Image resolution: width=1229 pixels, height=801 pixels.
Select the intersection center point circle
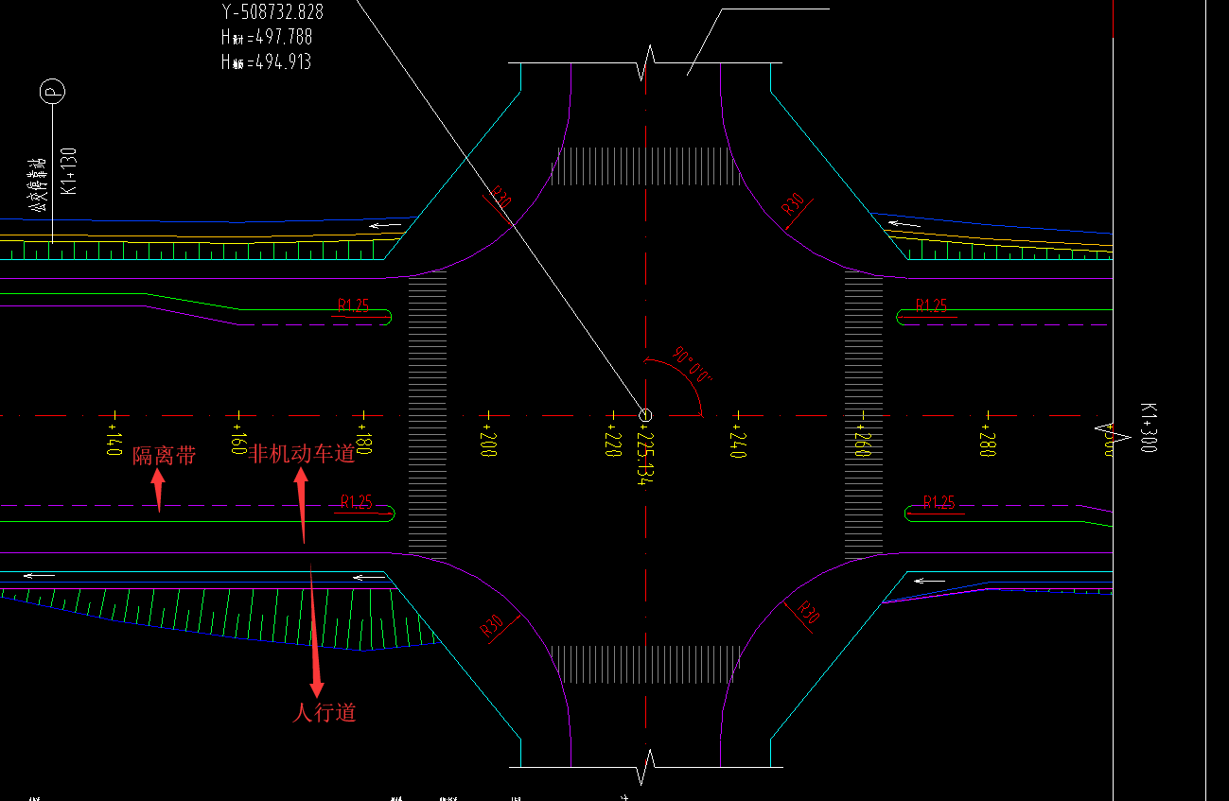[646, 414]
